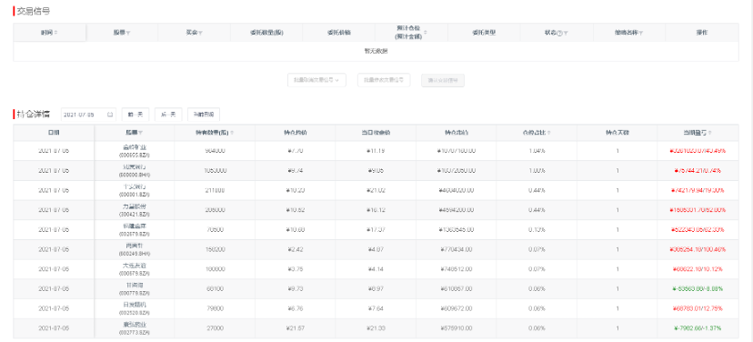Click the profit value ending in 12.75%
The image size is (753, 342).
tap(698, 308)
